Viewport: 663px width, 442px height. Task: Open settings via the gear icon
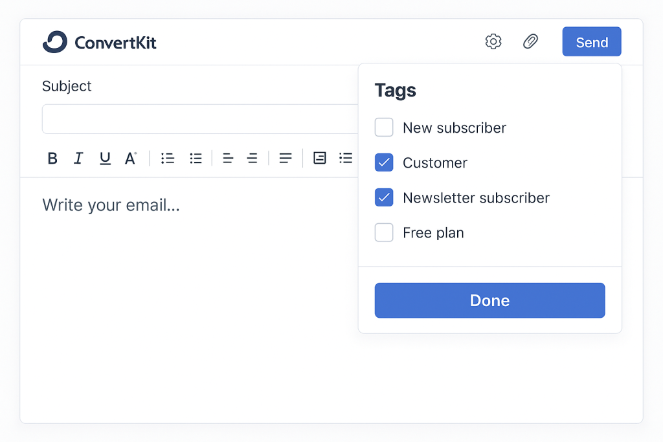tap(493, 41)
